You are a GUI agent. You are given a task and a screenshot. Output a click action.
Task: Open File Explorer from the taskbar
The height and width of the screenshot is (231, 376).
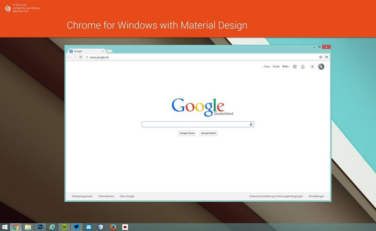pyautogui.click(x=28, y=227)
